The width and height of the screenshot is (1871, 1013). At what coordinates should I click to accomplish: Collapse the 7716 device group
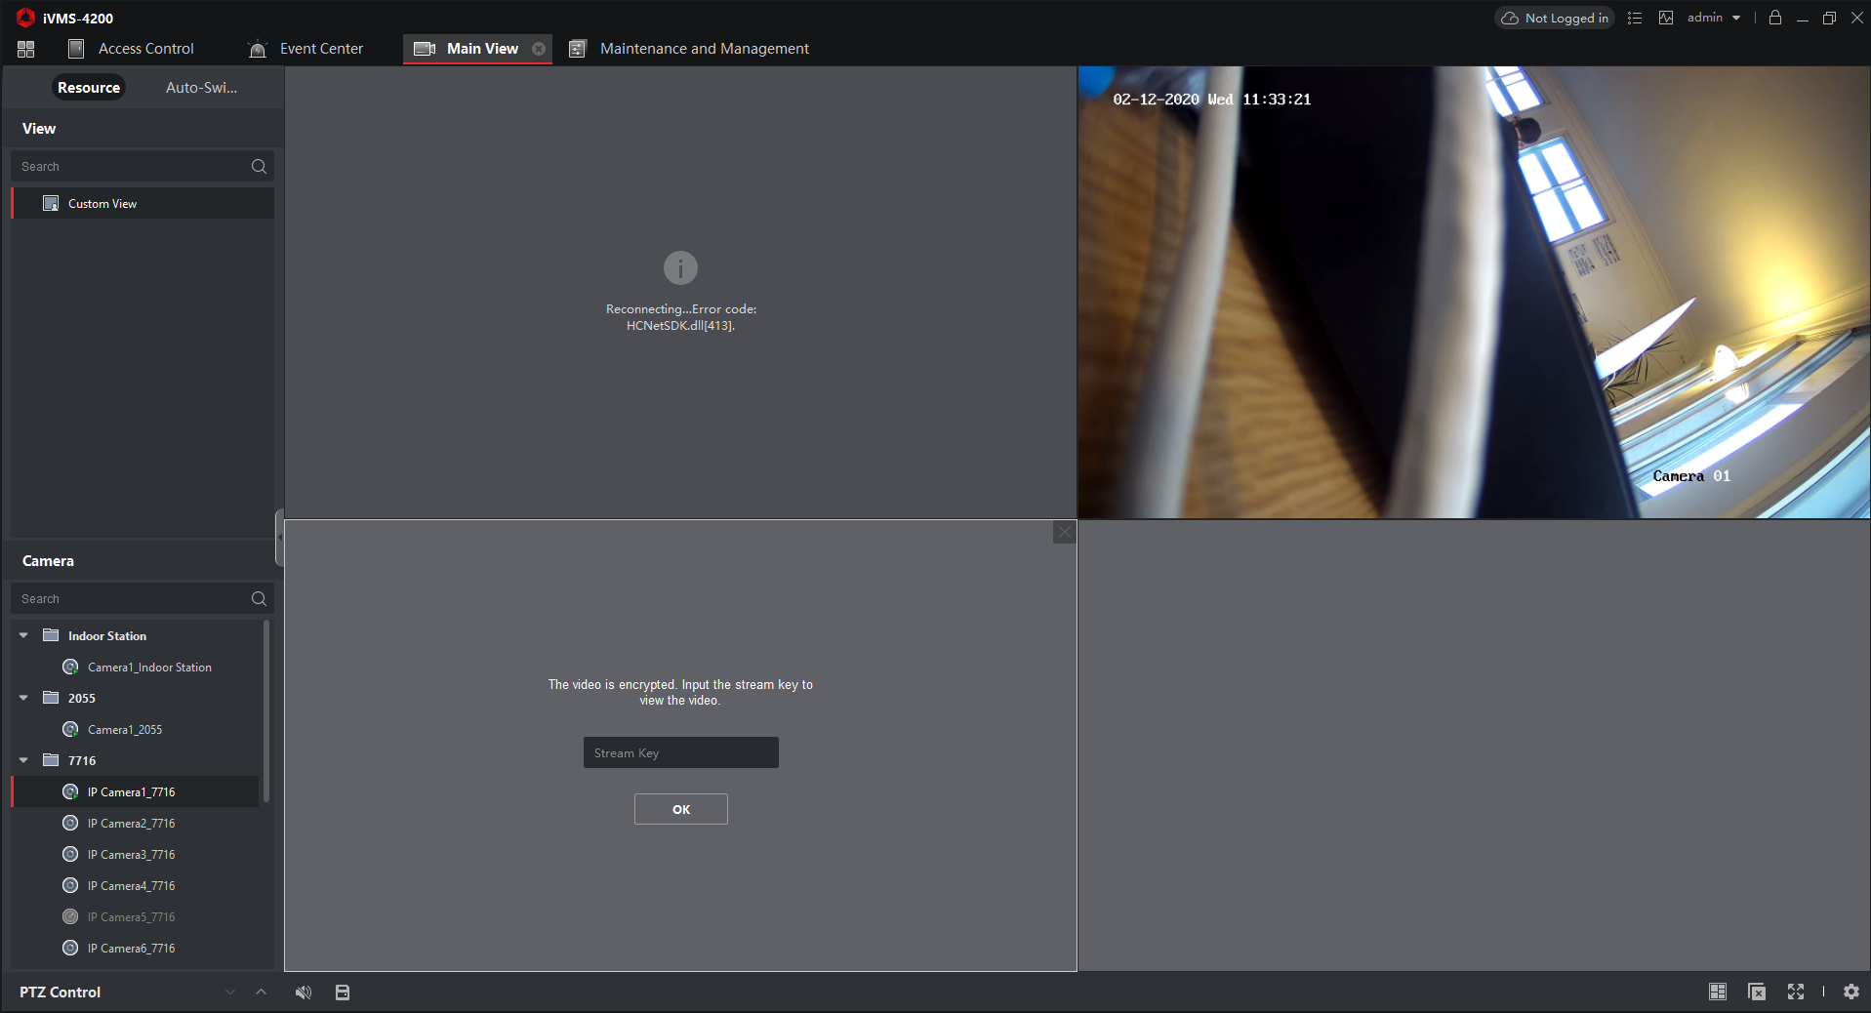click(x=23, y=760)
